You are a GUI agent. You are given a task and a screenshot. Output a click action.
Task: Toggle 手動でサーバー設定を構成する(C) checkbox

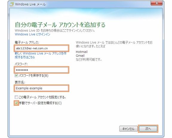click(16, 103)
